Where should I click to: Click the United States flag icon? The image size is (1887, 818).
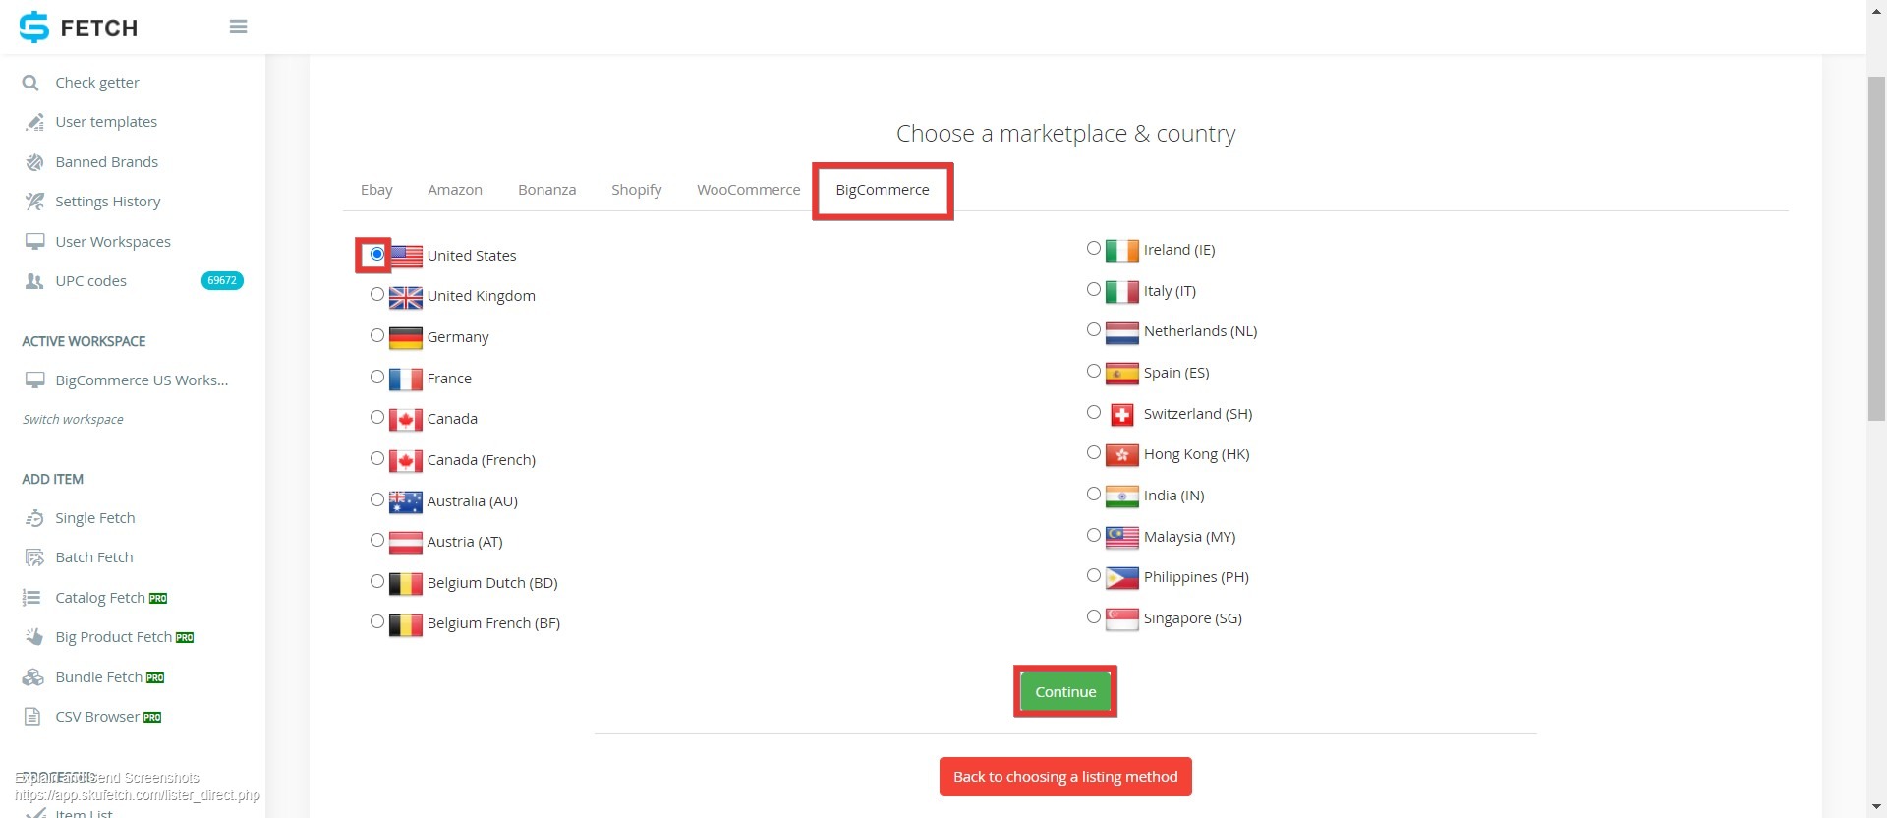pyautogui.click(x=406, y=257)
